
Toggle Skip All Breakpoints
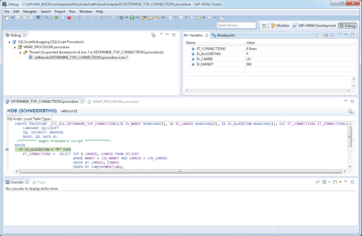click(x=47, y=18)
